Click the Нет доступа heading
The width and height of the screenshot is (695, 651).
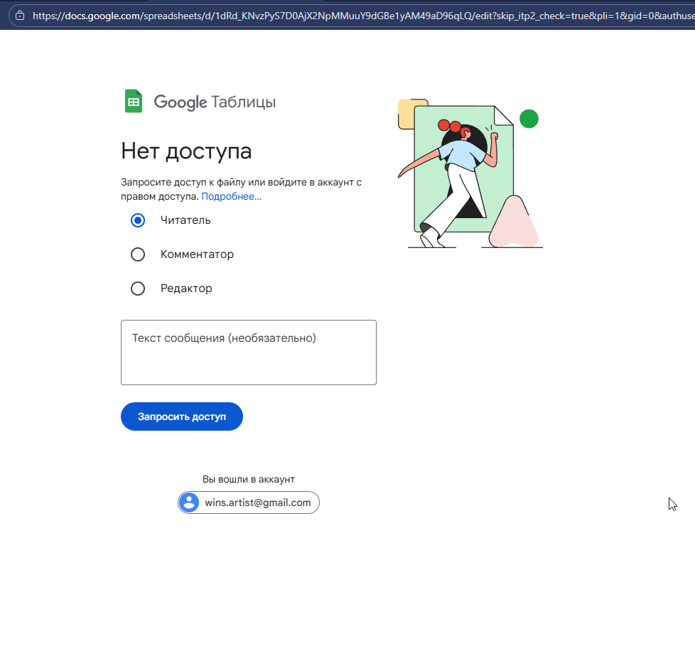pos(187,151)
